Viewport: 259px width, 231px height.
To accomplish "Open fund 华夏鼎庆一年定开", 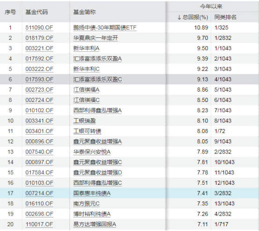I will [x=96, y=38].
